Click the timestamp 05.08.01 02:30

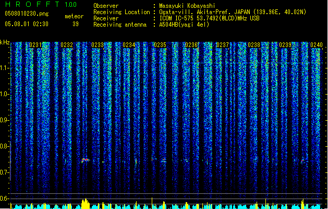click(27, 24)
